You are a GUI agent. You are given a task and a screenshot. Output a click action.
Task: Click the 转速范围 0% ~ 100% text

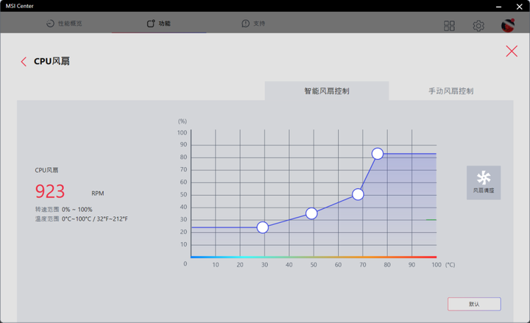pyautogui.click(x=63, y=210)
